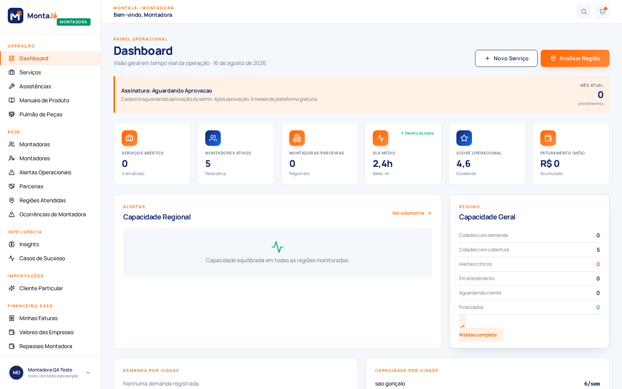Image resolution: width=622 pixels, height=389 pixels.
Task: Click the Manuais de Produto book icon
Action: [x=12, y=100]
